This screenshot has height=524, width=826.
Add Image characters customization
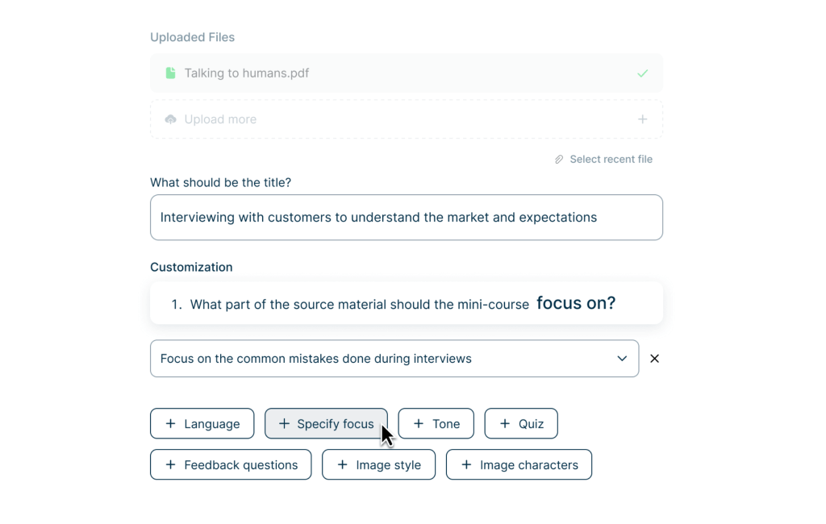pos(519,465)
